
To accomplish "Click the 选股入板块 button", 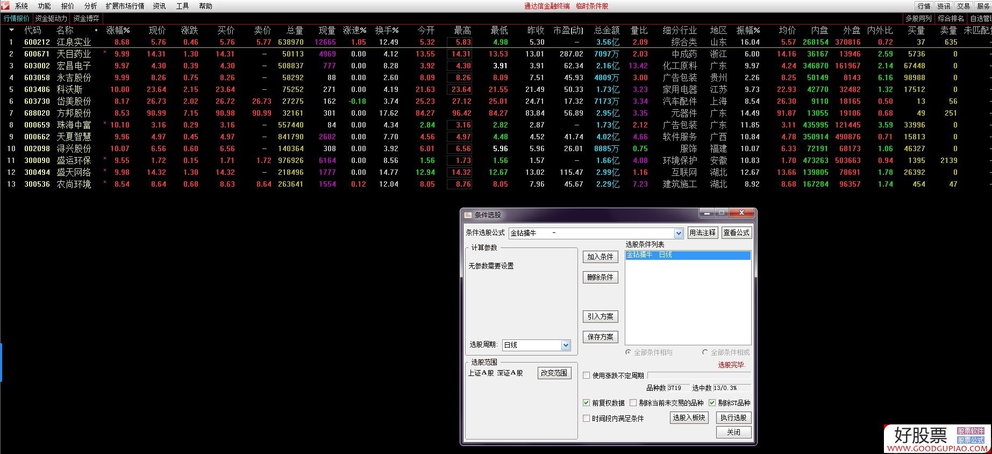I will 689,417.
